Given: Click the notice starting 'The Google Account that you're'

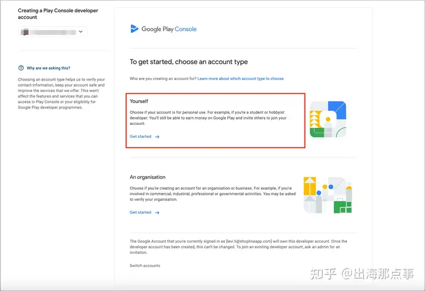Looking at the screenshot, I should 238,247.
